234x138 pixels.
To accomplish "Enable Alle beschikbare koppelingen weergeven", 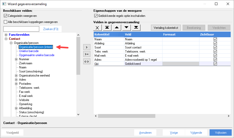I will click(x=6, y=22).
